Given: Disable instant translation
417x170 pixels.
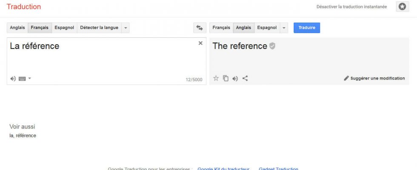Looking at the screenshot, I should [351, 7].
